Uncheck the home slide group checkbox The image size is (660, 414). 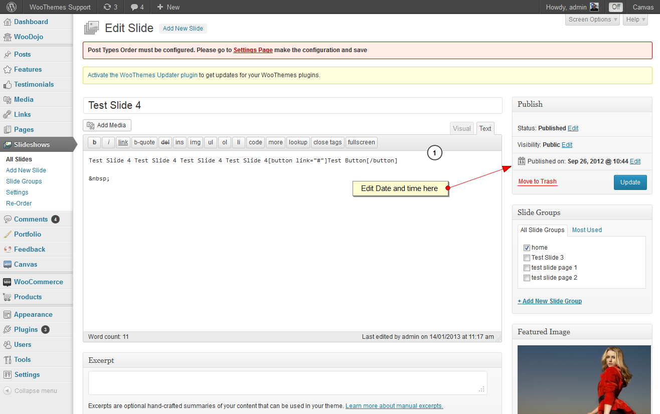[x=527, y=248]
